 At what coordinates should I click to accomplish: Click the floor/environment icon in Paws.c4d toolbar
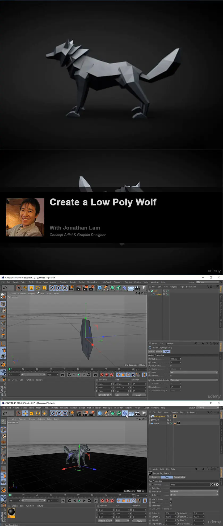(x=131, y=413)
